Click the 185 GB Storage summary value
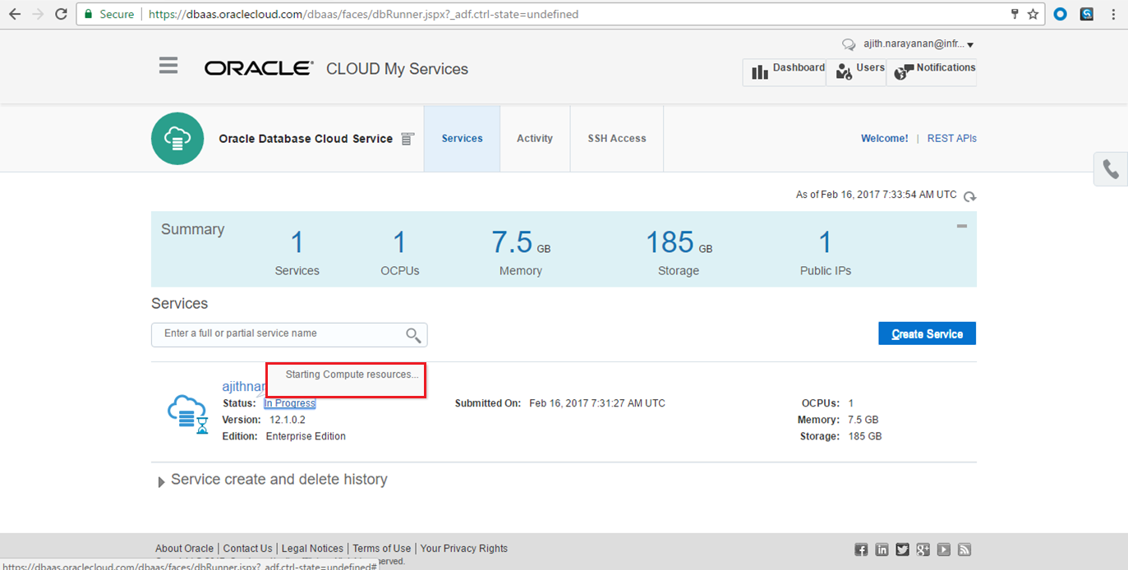 pos(679,243)
